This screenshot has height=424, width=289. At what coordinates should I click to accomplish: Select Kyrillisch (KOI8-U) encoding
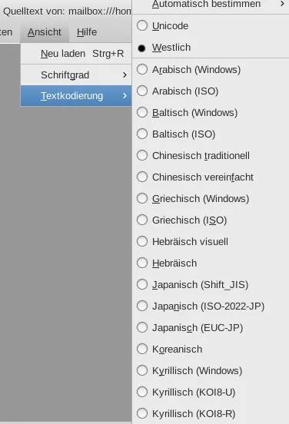pos(211,392)
